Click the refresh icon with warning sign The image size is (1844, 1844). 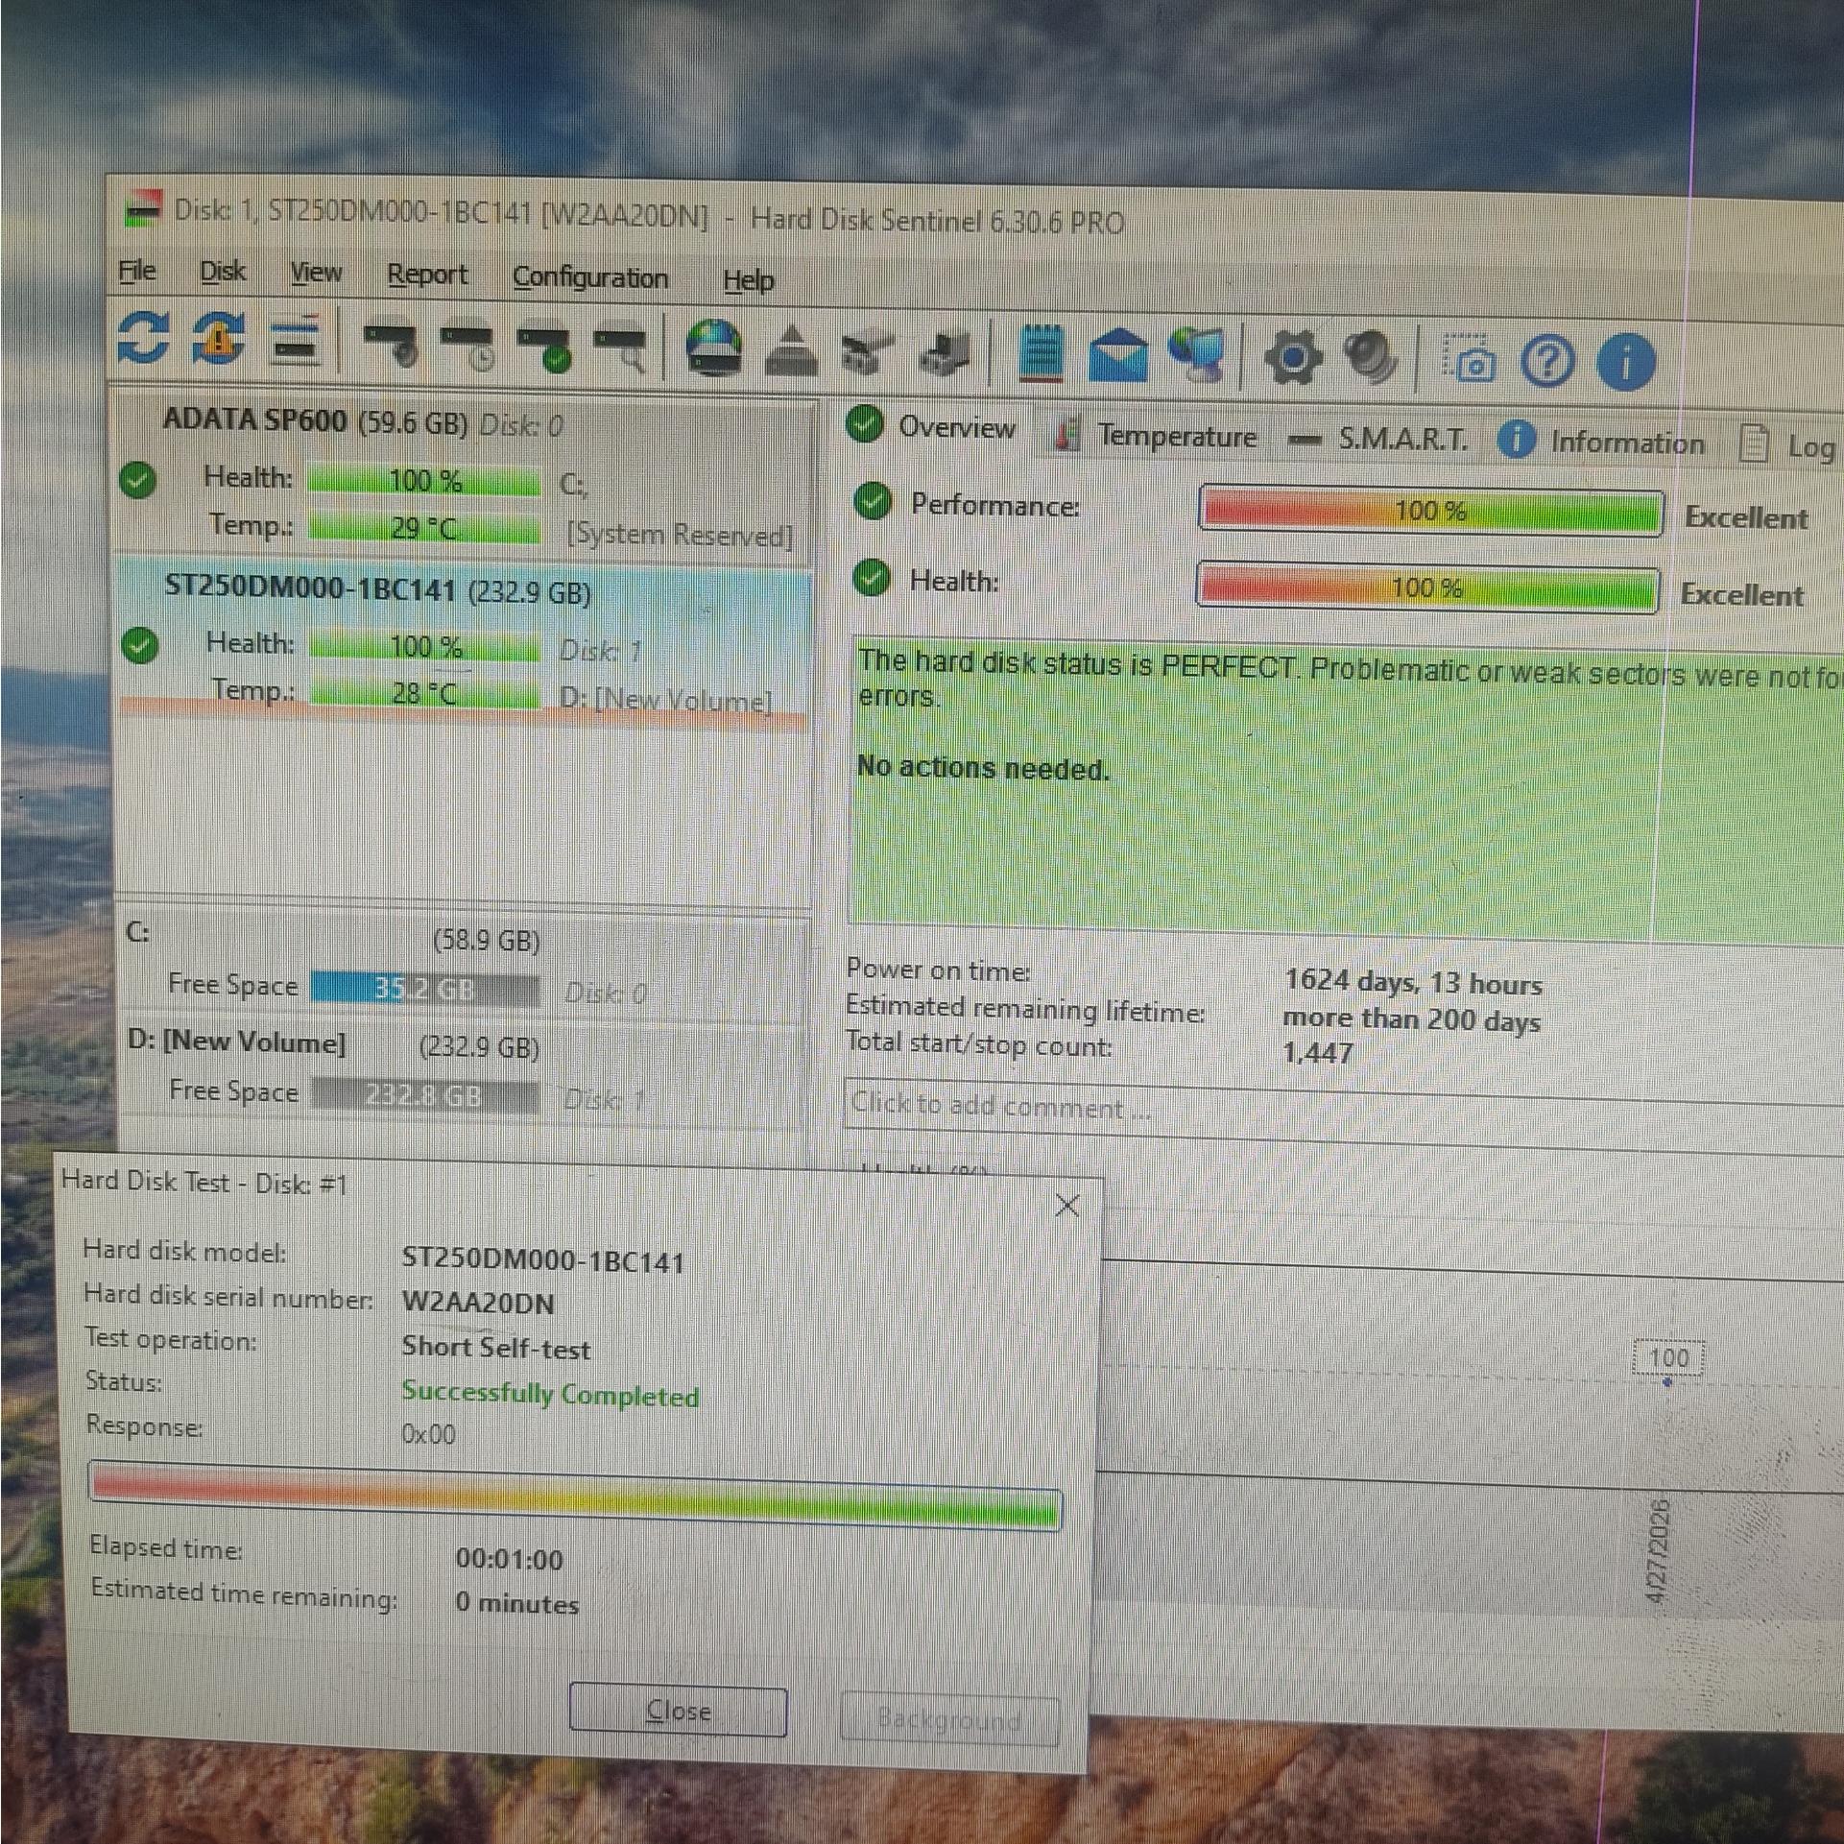(x=219, y=340)
